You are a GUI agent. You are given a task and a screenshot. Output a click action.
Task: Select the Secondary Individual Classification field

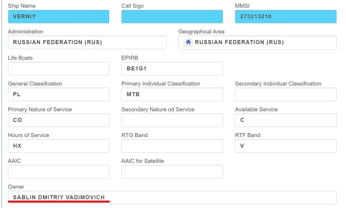(285, 94)
